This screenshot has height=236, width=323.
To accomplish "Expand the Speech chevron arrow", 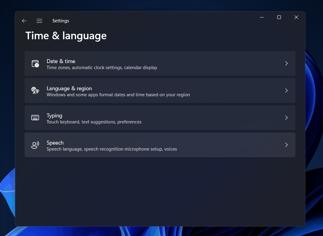I will pyautogui.click(x=286, y=145).
